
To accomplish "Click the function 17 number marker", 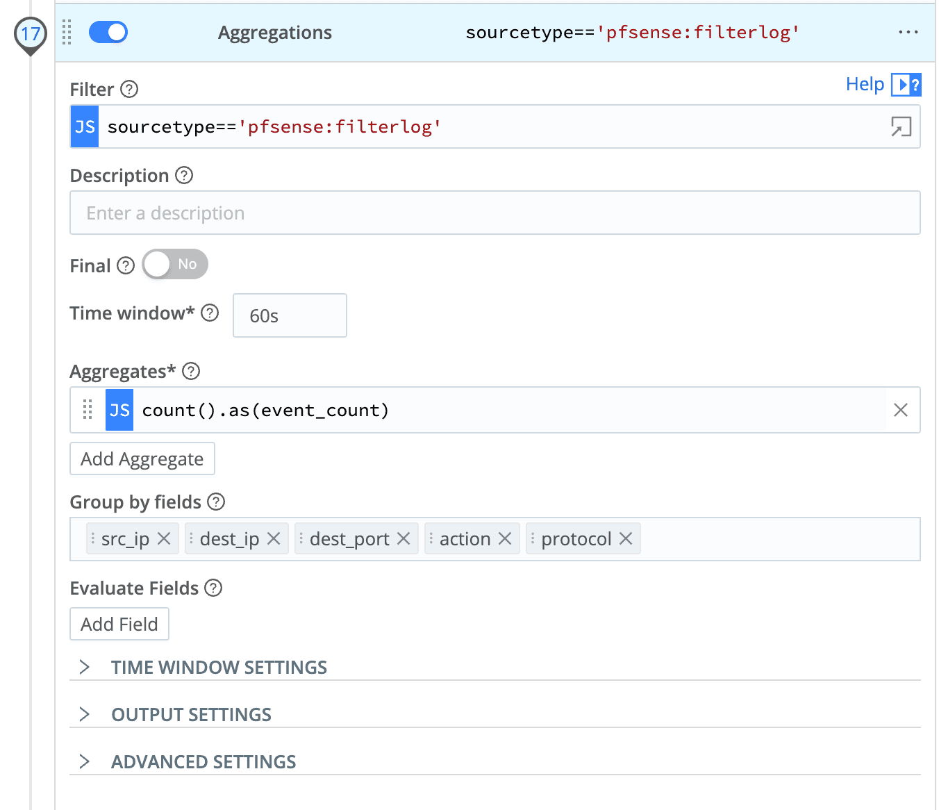I will 31,34.
